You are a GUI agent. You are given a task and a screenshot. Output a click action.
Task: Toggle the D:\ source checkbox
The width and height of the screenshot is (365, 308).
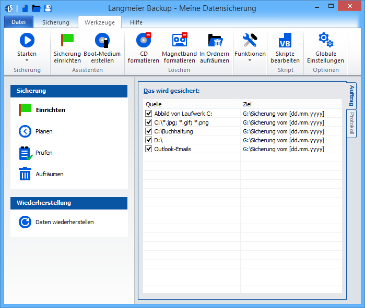148,140
